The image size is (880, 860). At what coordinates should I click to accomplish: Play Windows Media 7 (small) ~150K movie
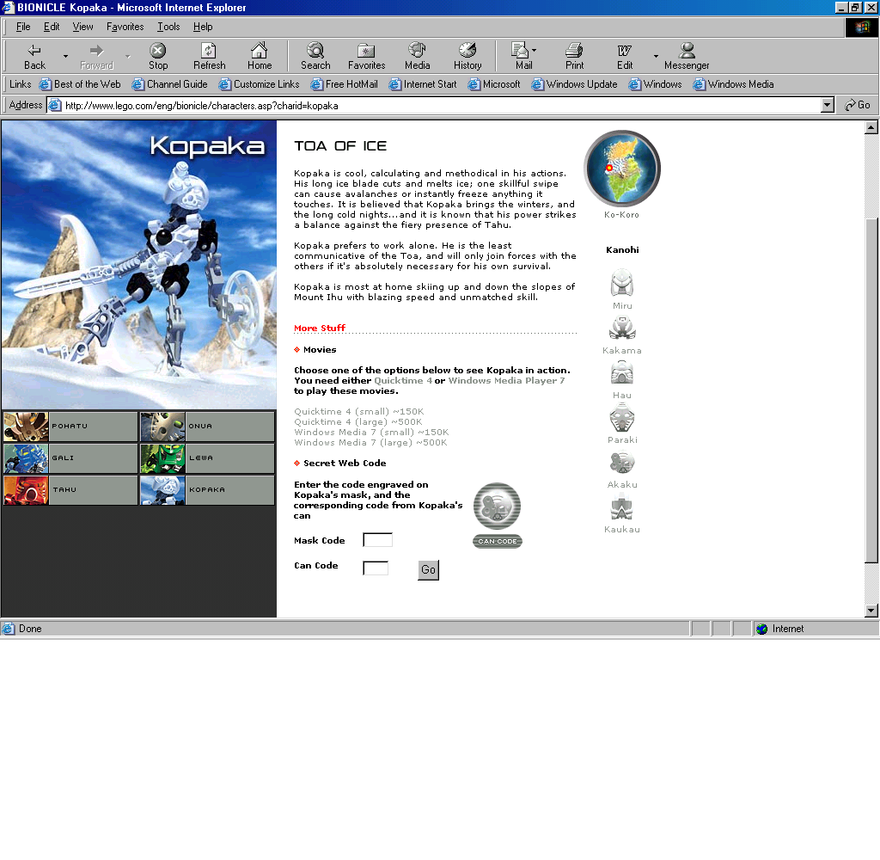(x=371, y=433)
